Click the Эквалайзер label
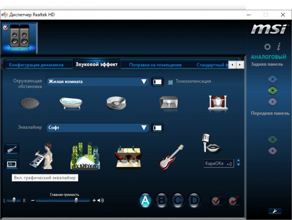This screenshot has height=220, width=292. pyautogui.click(x=30, y=127)
